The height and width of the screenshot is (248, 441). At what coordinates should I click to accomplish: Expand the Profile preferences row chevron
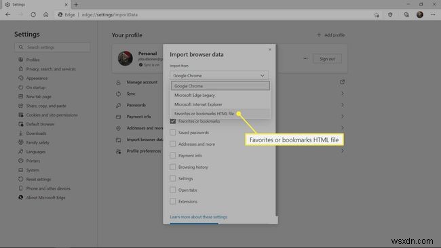pos(343,151)
